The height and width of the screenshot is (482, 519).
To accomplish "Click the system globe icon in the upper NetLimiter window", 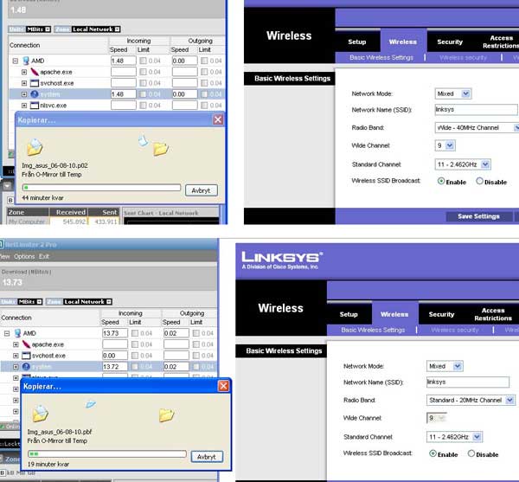I will click(x=35, y=94).
